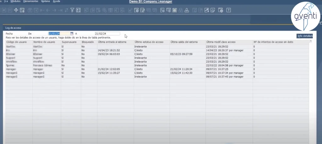Select the cell 09/07/21 10:37:25
This screenshot has height=144, width=322.
229,69
